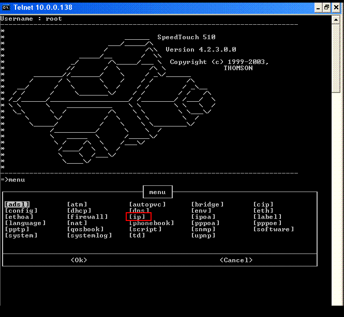
Task: Choose the [env] menu item
Action: (x=201, y=211)
